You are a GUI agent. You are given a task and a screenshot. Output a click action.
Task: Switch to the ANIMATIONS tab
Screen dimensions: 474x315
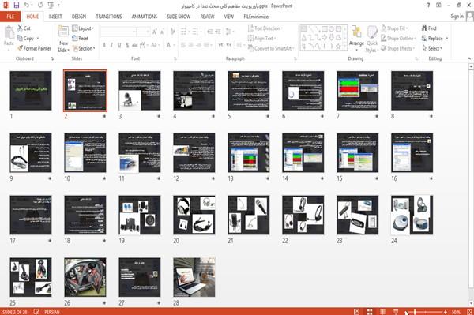click(145, 17)
